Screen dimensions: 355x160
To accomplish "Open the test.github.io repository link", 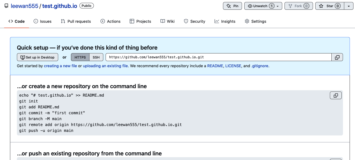I will pos(60,6).
